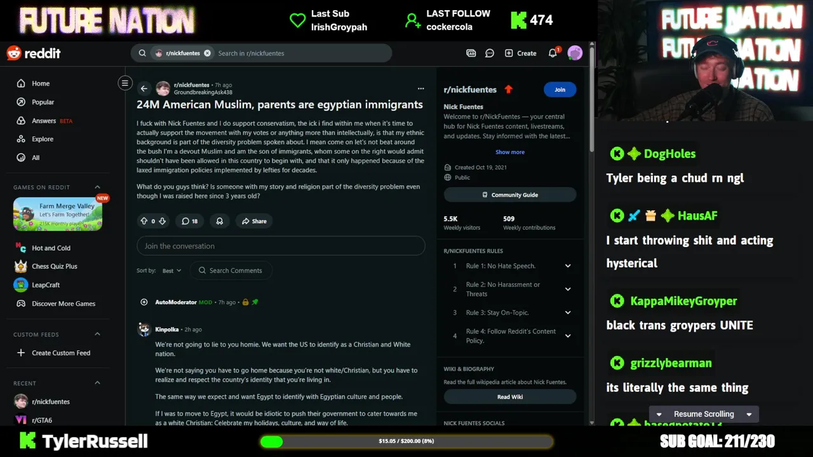This screenshot has width=813, height=457.
Task: Click the KappaMikeyGroyper chat username
Action: (x=683, y=301)
